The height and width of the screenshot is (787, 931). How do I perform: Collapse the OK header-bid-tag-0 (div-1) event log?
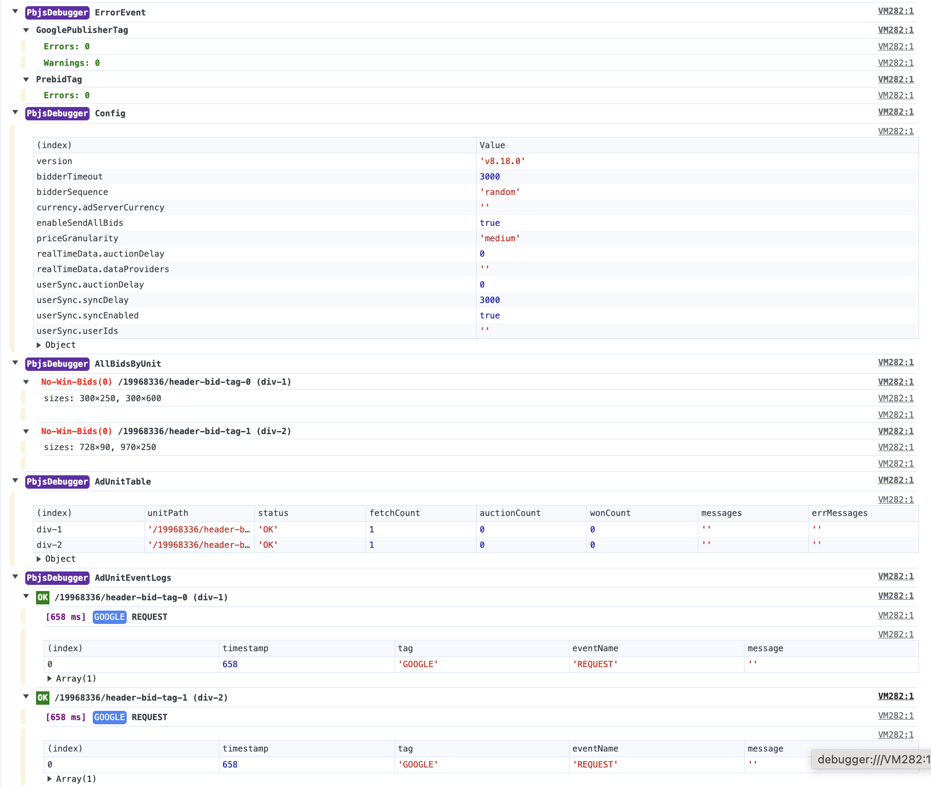26,596
